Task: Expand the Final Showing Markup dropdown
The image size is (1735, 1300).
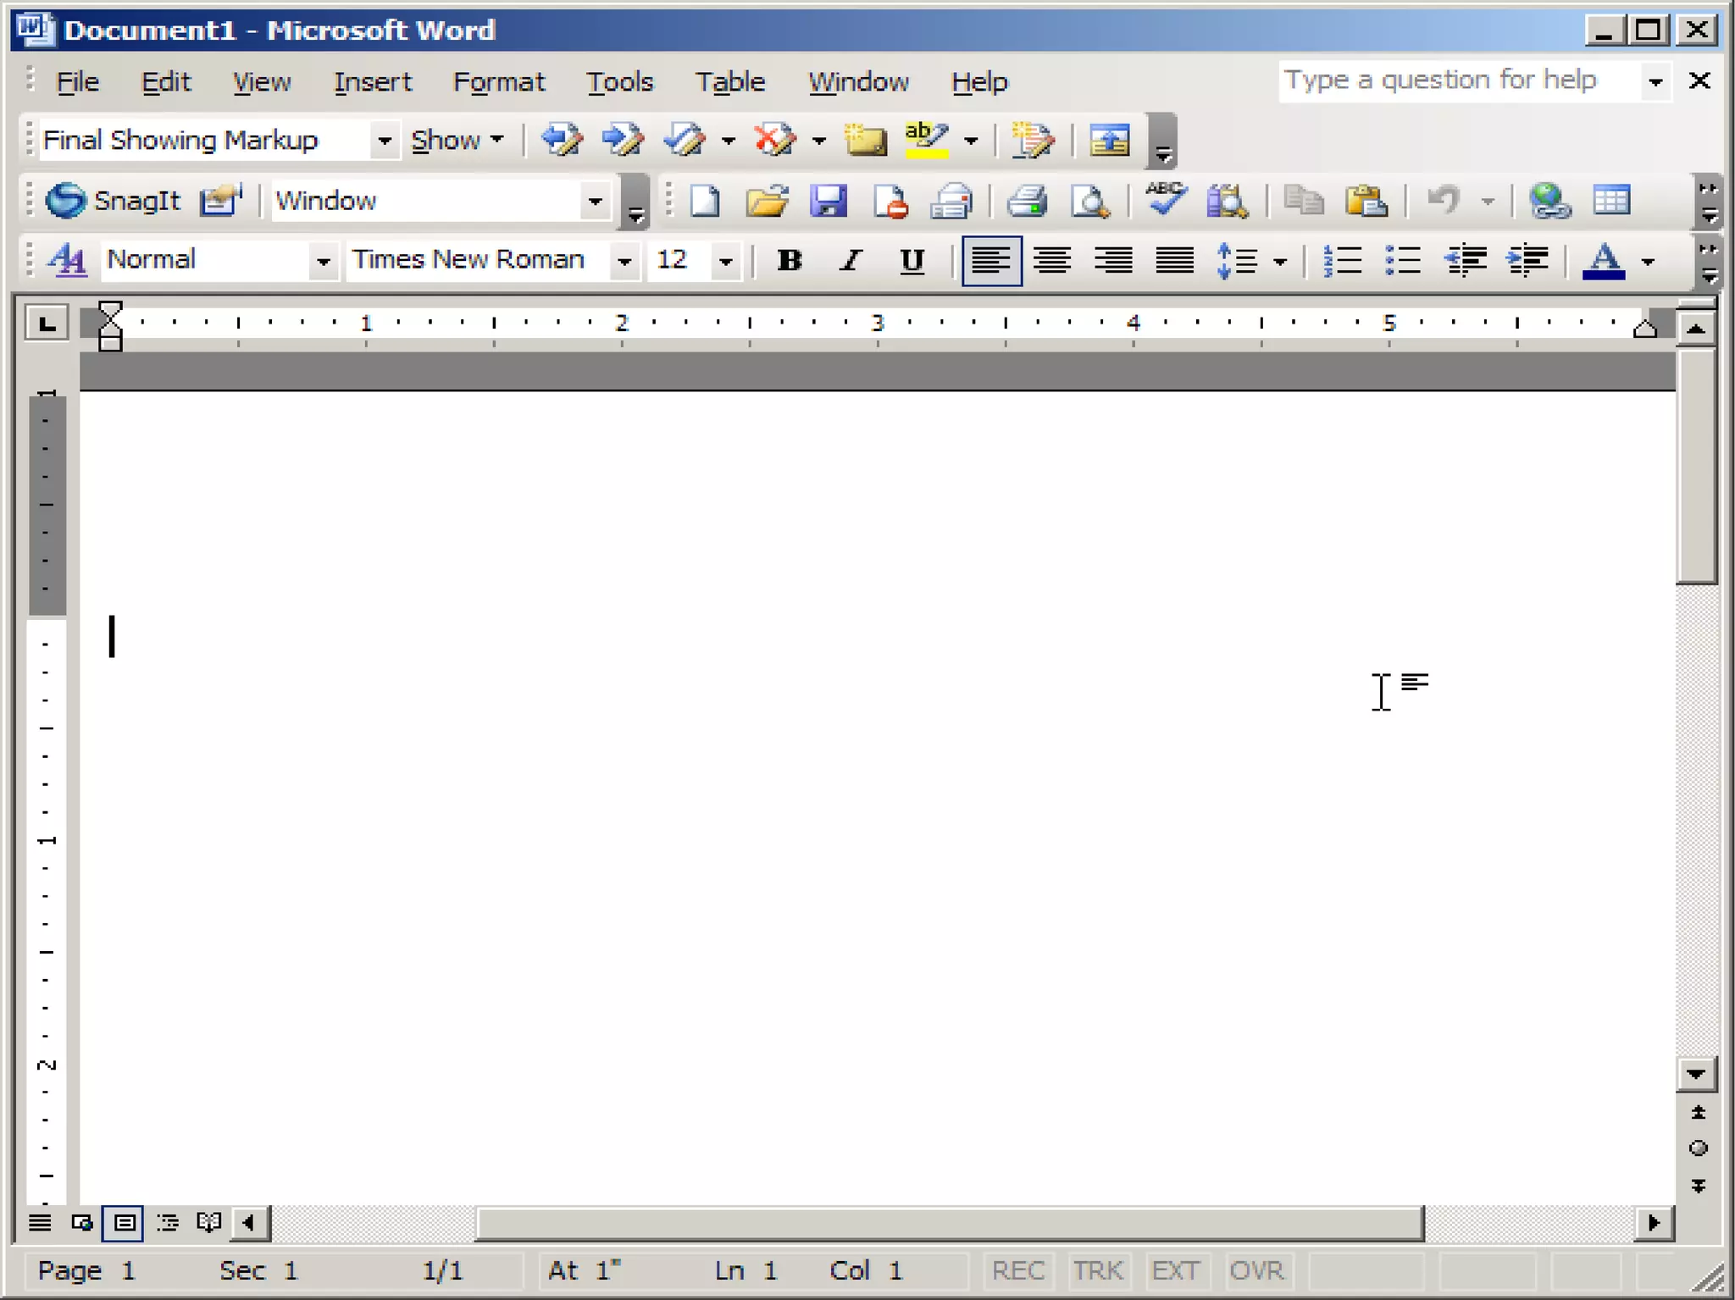Action: (384, 141)
